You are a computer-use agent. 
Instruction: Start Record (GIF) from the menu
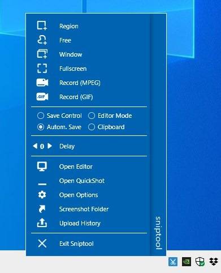76,97
